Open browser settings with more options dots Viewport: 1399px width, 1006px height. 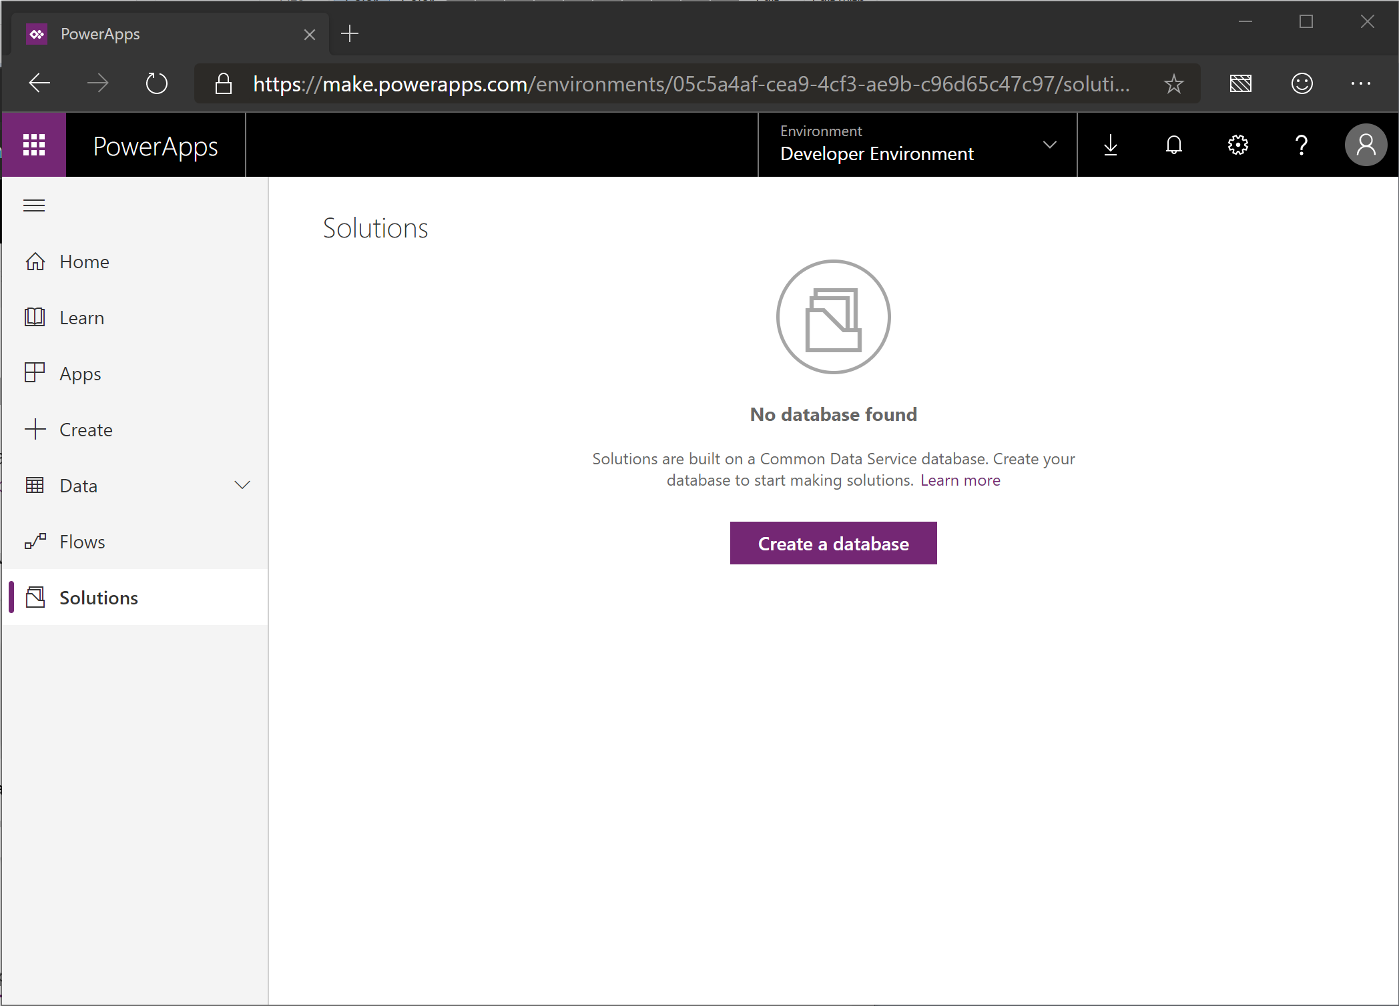(x=1361, y=83)
